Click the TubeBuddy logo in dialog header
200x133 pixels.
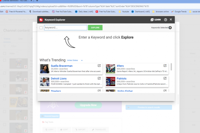[x=41, y=20]
